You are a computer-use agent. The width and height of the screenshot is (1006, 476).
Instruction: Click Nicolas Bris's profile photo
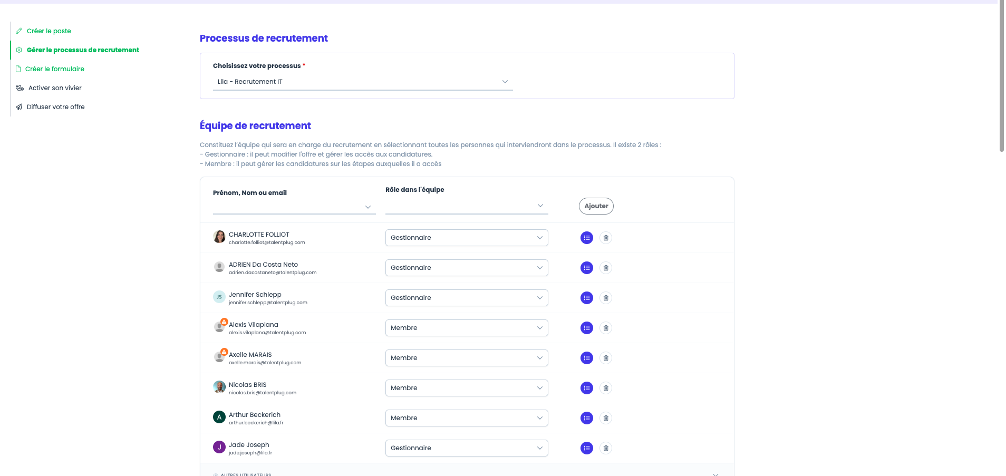point(219,387)
